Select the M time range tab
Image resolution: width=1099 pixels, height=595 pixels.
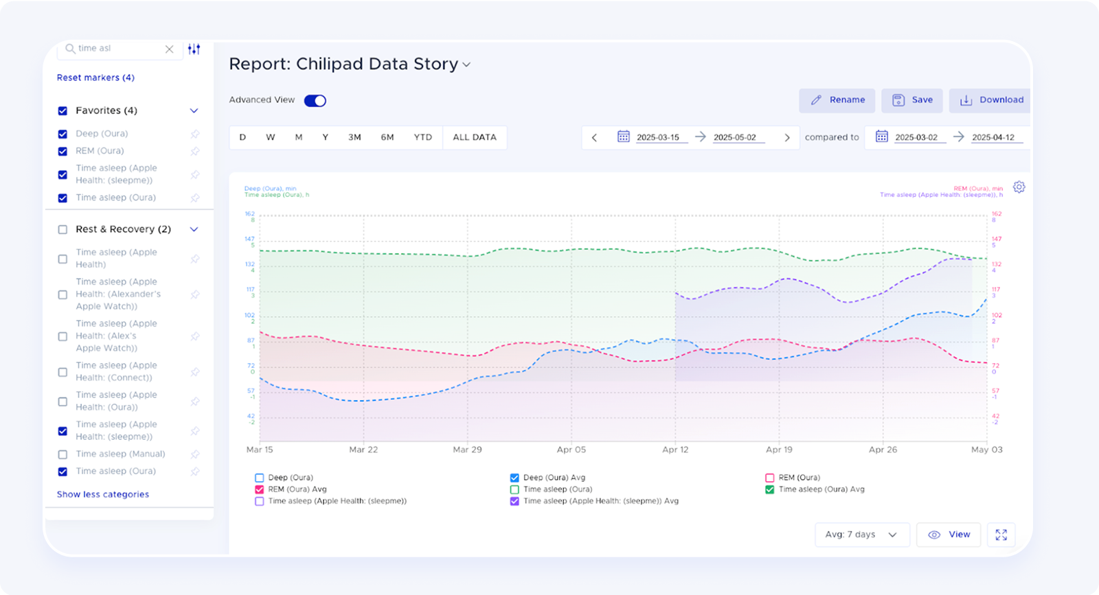[x=299, y=137]
